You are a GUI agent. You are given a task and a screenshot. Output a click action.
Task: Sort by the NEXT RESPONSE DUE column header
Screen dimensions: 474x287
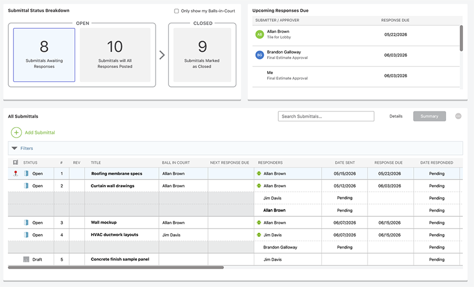[x=230, y=163]
